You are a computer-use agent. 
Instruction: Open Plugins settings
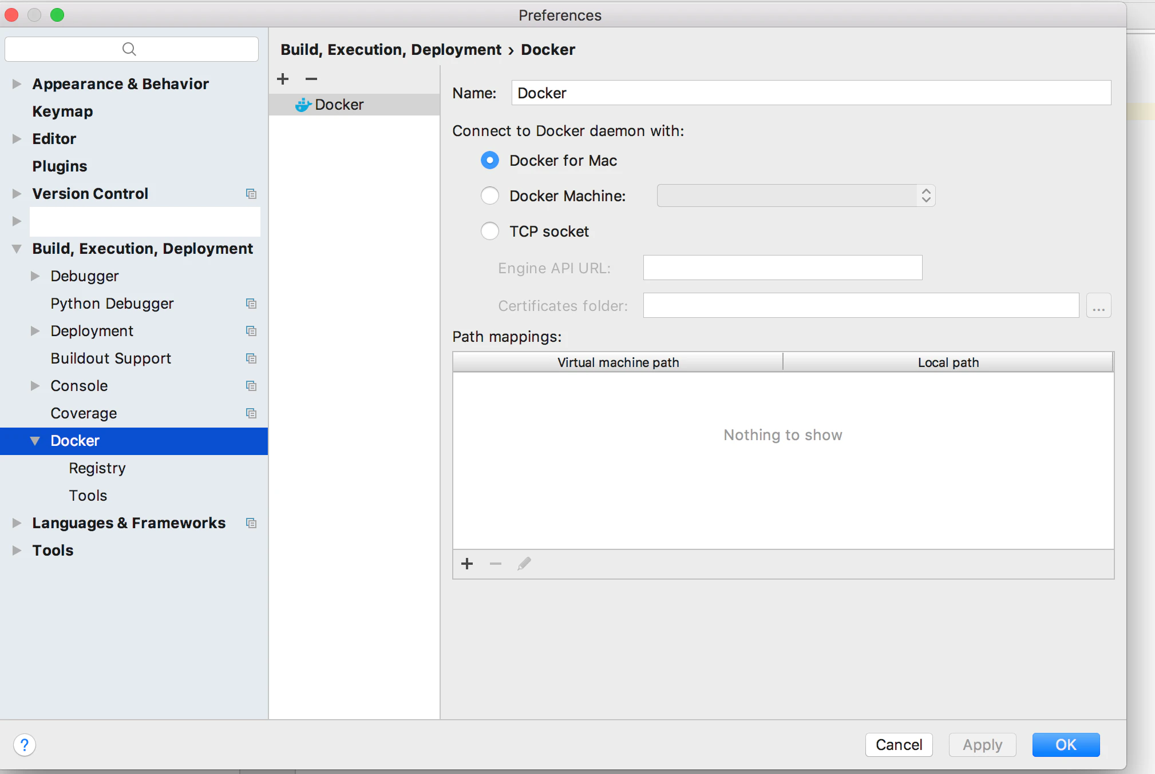coord(60,166)
